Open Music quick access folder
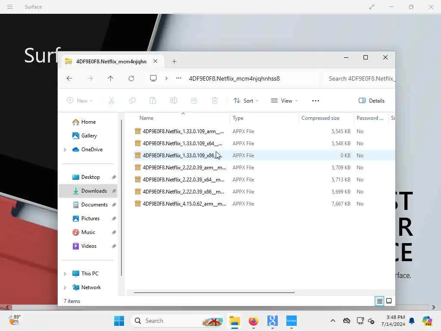 pyautogui.click(x=88, y=232)
